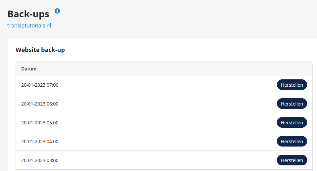Click the Back-ups page title
The image size is (317, 171).
28,14
